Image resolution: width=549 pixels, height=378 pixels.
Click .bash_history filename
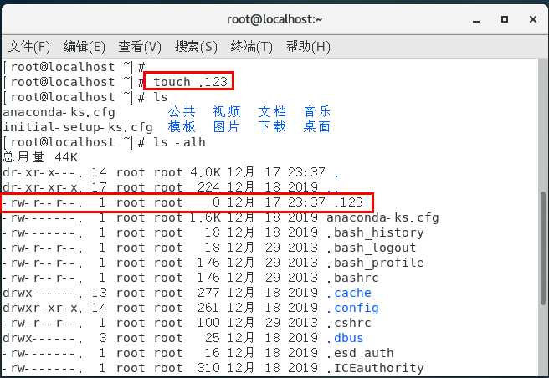(x=375, y=232)
